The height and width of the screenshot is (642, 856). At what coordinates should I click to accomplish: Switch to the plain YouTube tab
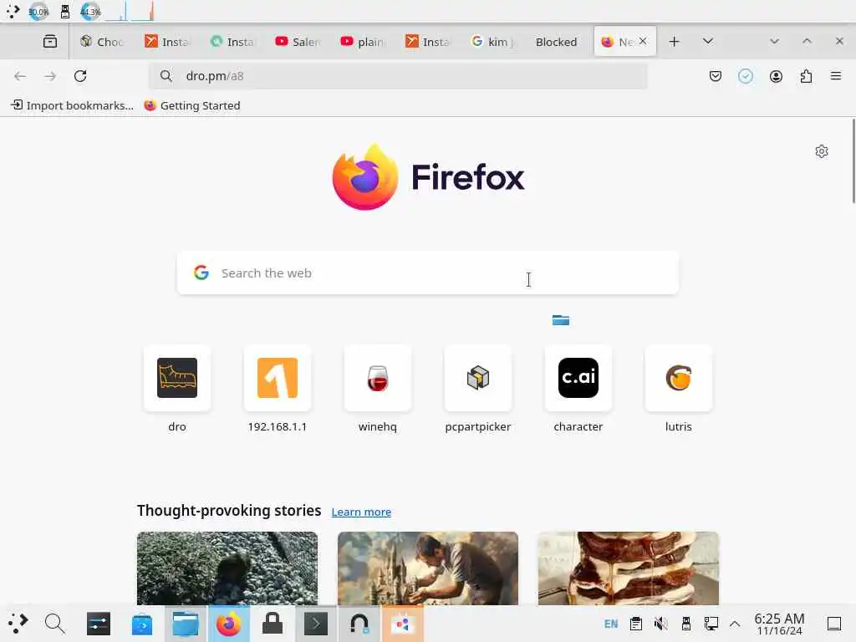363,42
